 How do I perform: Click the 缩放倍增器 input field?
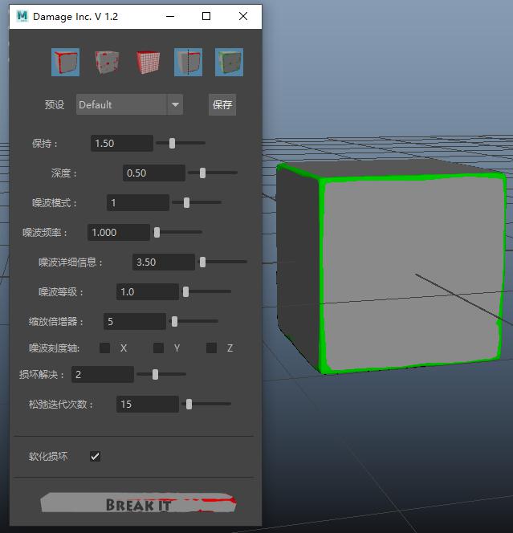coord(134,321)
